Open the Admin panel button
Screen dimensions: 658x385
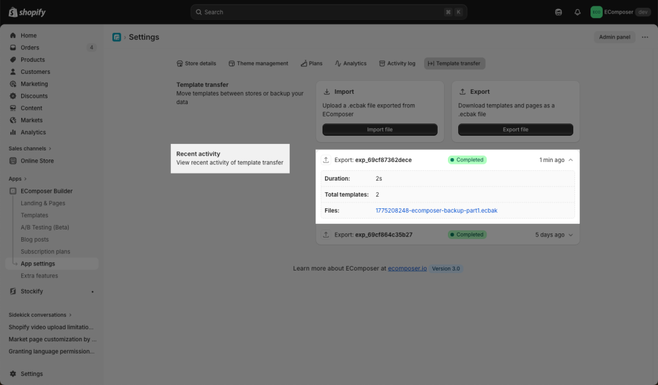[614, 37]
